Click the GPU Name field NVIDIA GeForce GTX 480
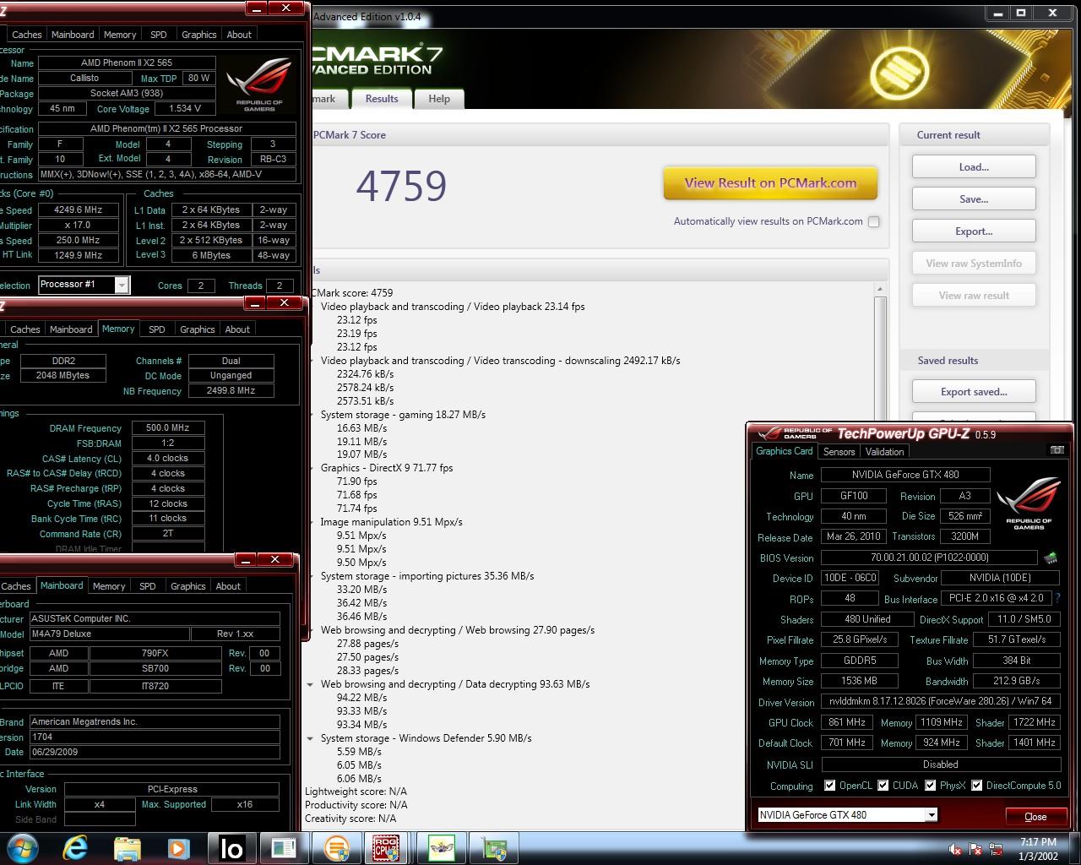The width and height of the screenshot is (1081, 865). pyautogui.click(x=905, y=475)
